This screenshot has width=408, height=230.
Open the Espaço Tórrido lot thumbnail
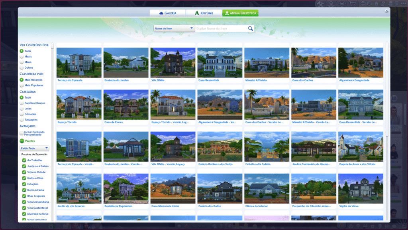coord(79,105)
